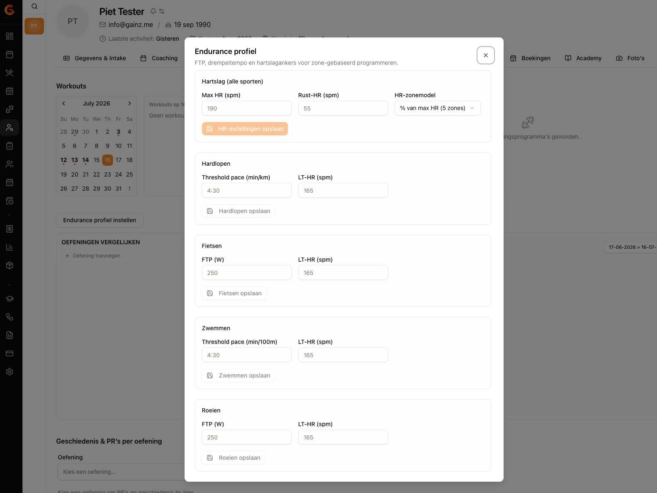
Task: Open the Kies een oefening selector
Action: pyautogui.click(x=121, y=472)
